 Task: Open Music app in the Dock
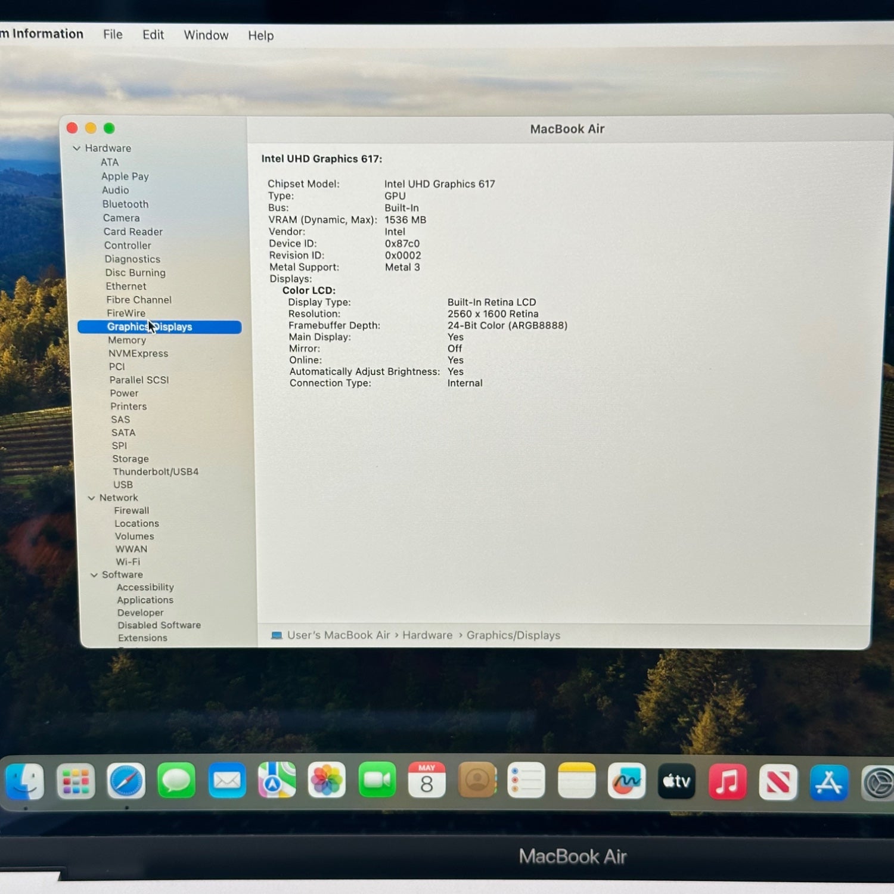click(x=727, y=781)
